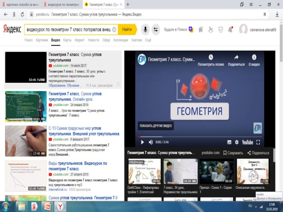283x212 pixels.
Task: Start voice search with the microphone icon
Action: pos(145,29)
